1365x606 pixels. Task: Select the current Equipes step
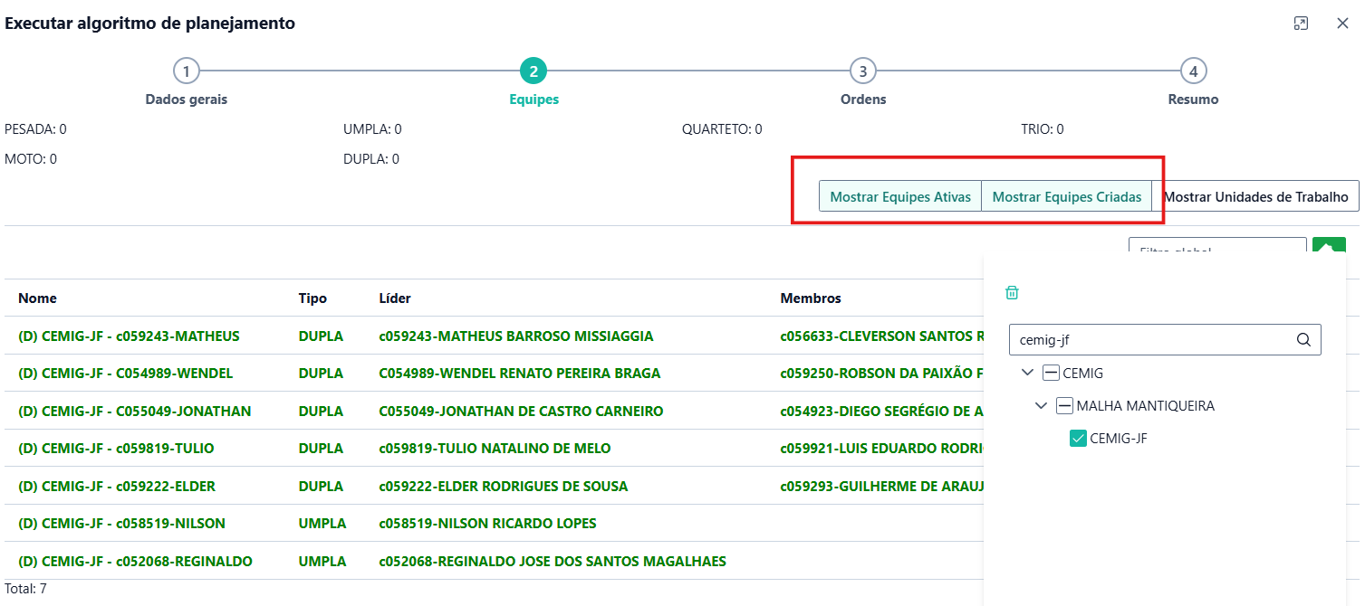(x=534, y=71)
